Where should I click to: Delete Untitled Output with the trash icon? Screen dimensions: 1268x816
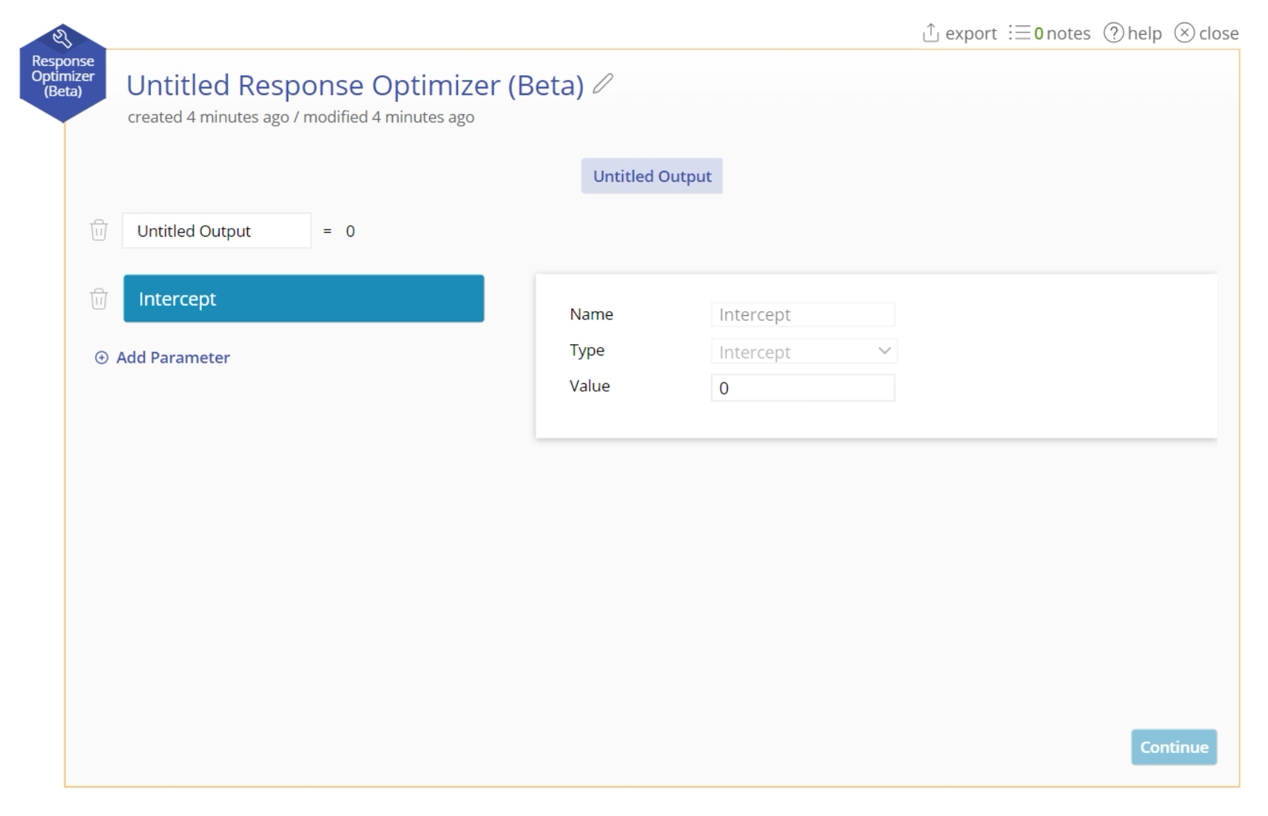pyautogui.click(x=99, y=230)
